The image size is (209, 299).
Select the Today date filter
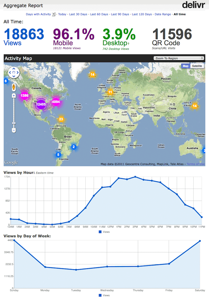(x=62, y=14)
